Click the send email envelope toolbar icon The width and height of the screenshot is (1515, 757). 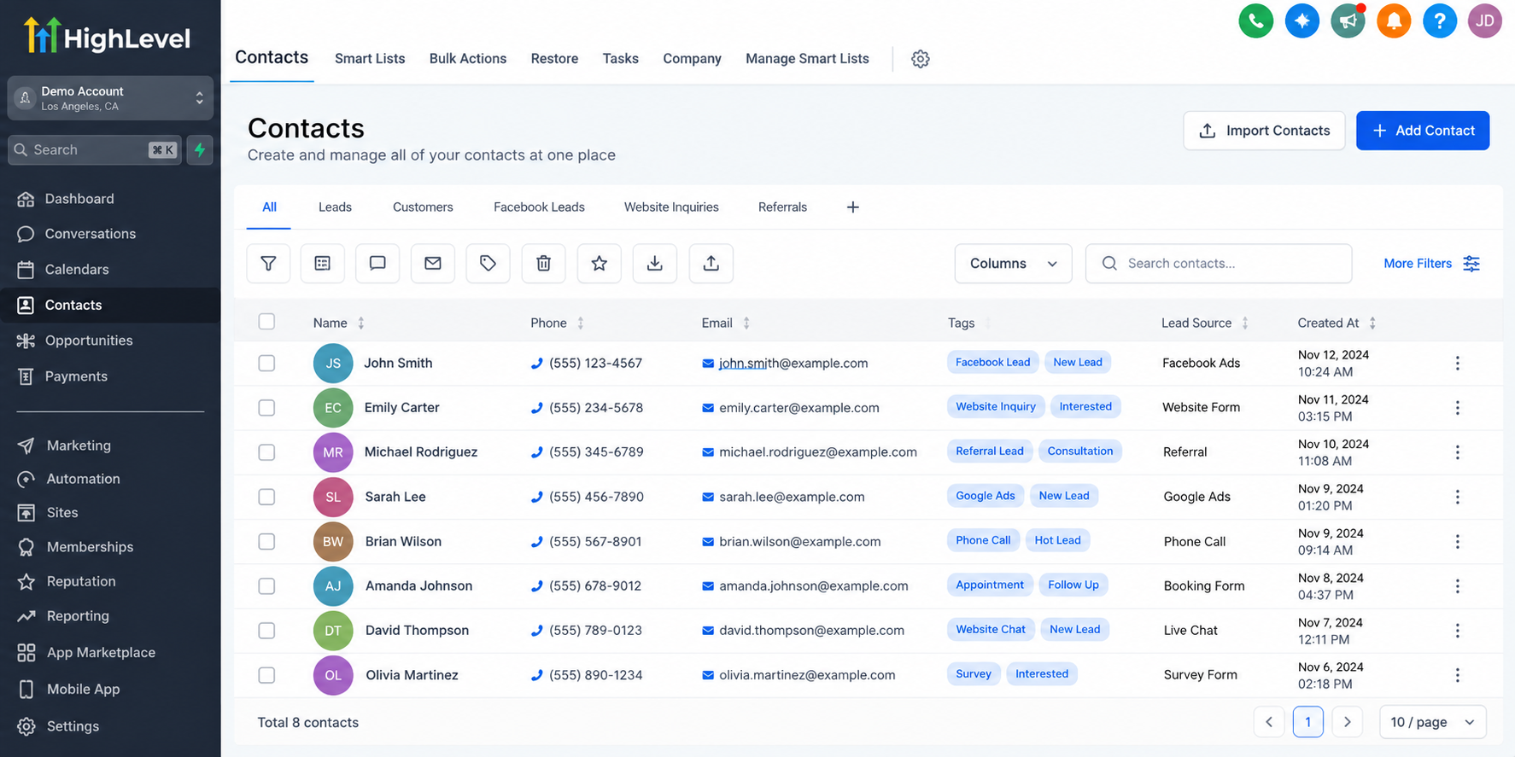433,264
